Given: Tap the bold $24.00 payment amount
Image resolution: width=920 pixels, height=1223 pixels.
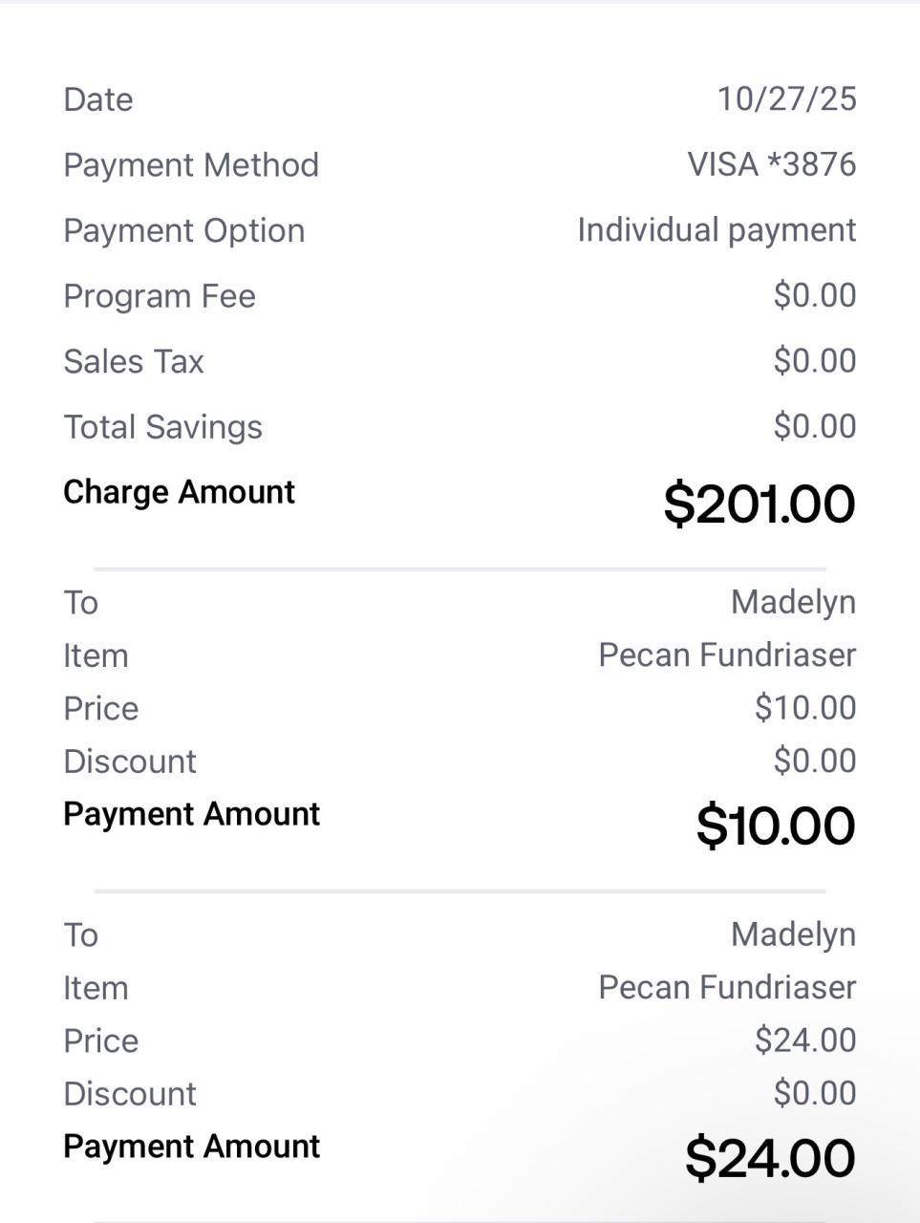Looking at the screenshot, I should (769, 1158).
